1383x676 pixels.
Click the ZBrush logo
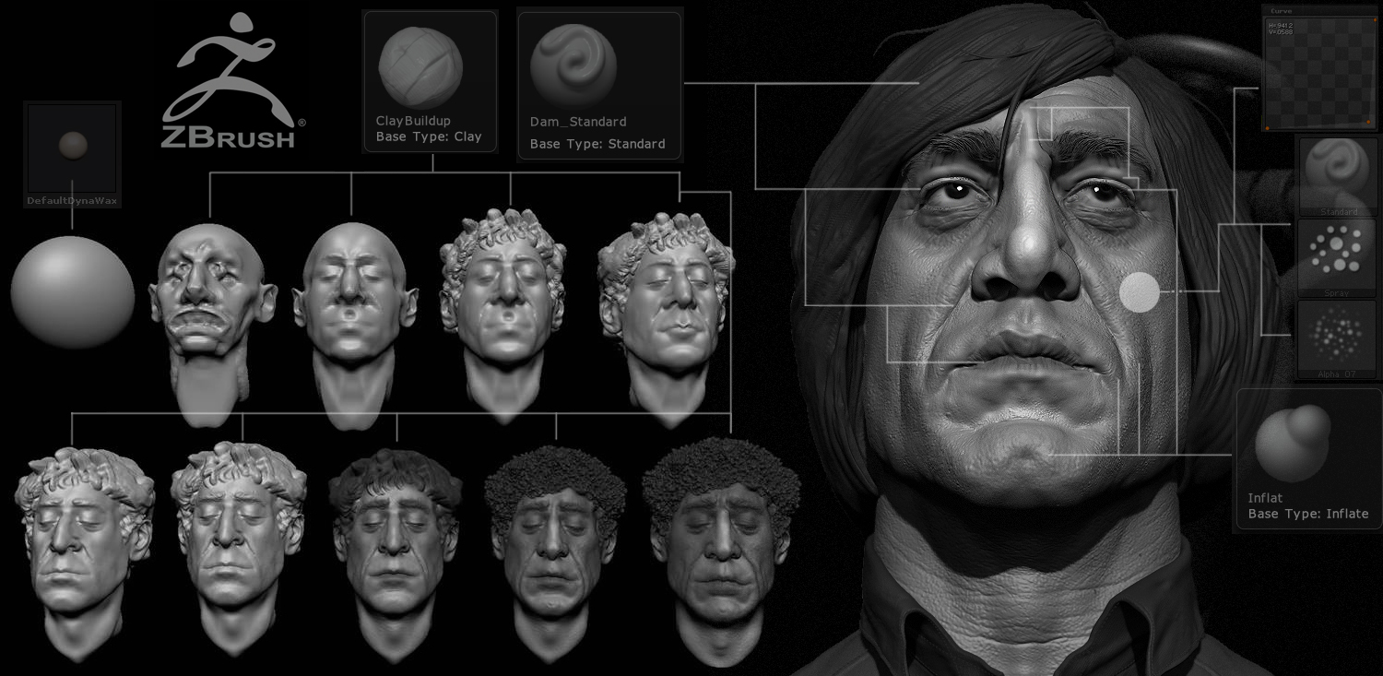click(234, 81)
